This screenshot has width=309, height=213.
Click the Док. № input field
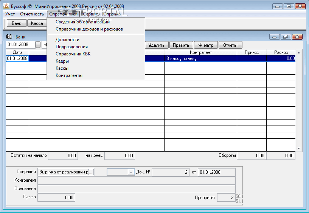171,172
